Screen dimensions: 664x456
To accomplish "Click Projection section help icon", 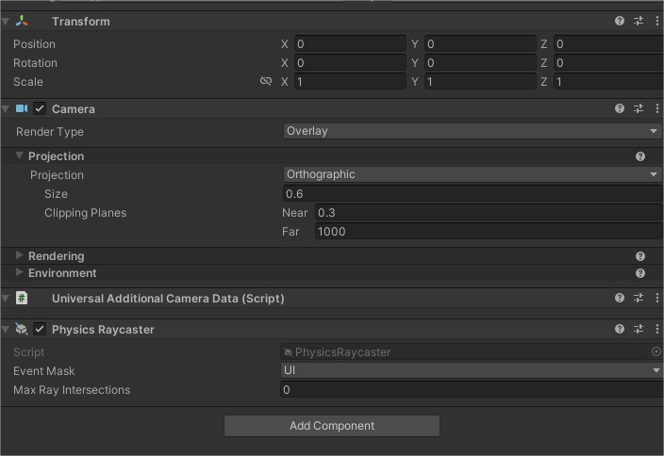I will pyautogui.click(x=639, y=156).
